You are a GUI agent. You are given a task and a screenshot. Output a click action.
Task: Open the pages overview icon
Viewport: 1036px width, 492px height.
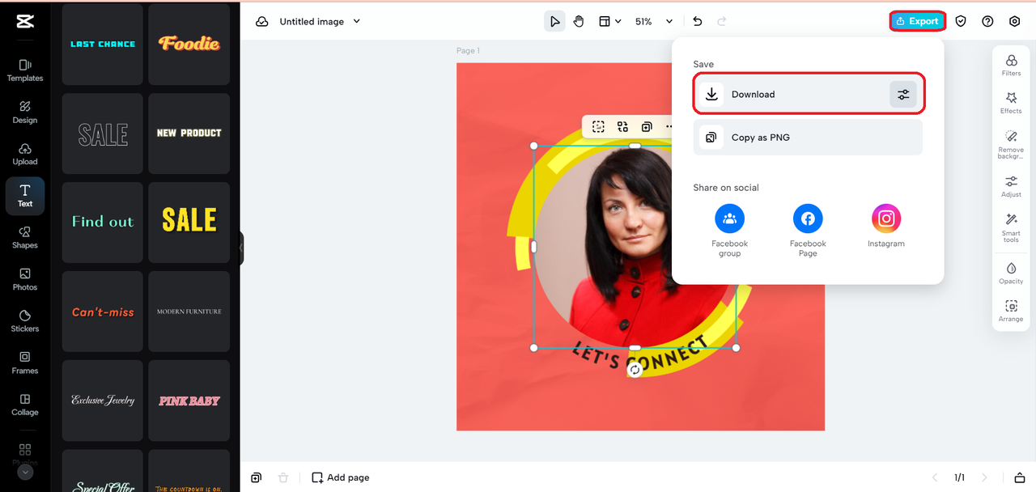click(x=1020, y=477)
